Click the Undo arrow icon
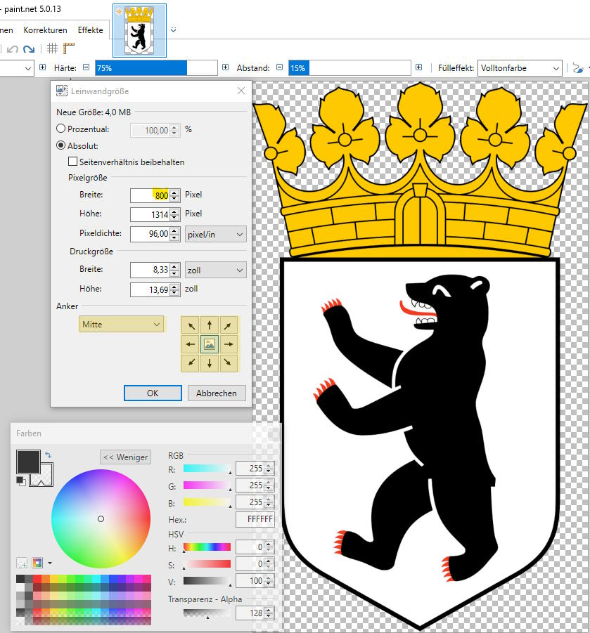The height and width of the screenshot is (633, 590). click(13, 49)
